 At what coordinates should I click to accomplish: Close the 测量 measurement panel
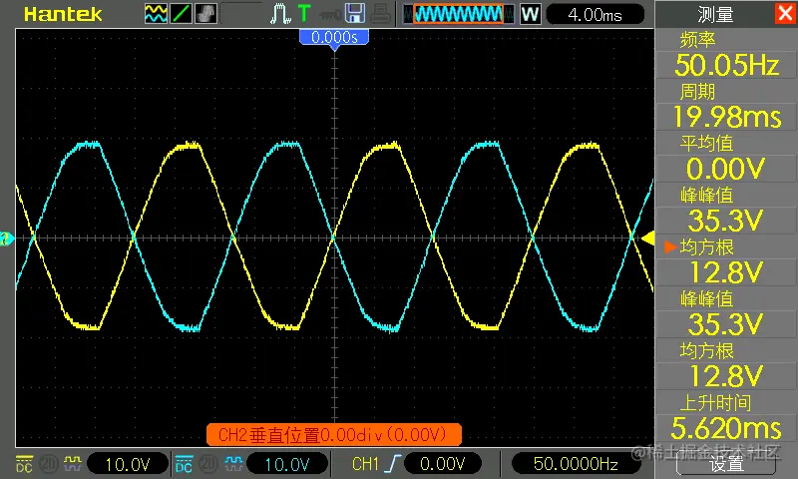[x=785, y=13]
